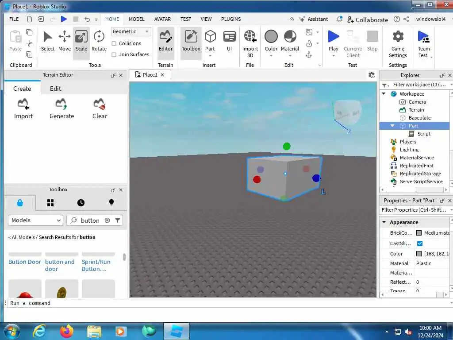Toggle the CastShadow checkbox
Screen dimensions: 453x340
point(420,243)
